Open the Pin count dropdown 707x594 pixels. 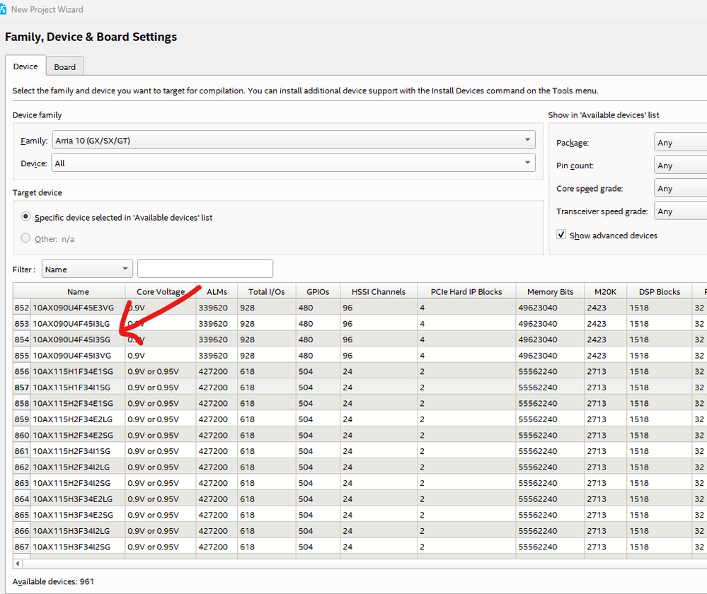click(x=680, y=165)
